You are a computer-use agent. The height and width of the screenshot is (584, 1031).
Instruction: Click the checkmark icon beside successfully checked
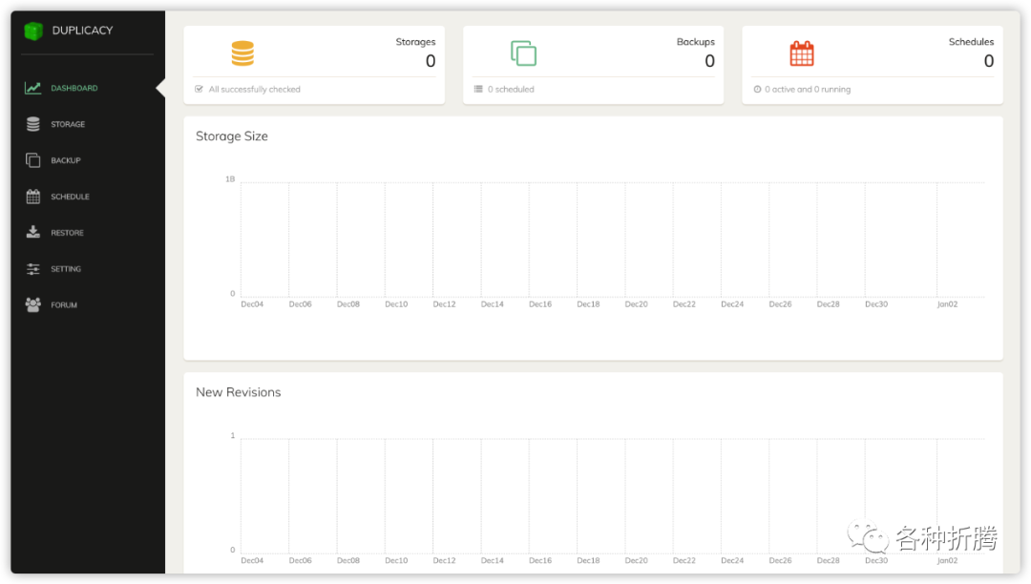tap(199, 89)
